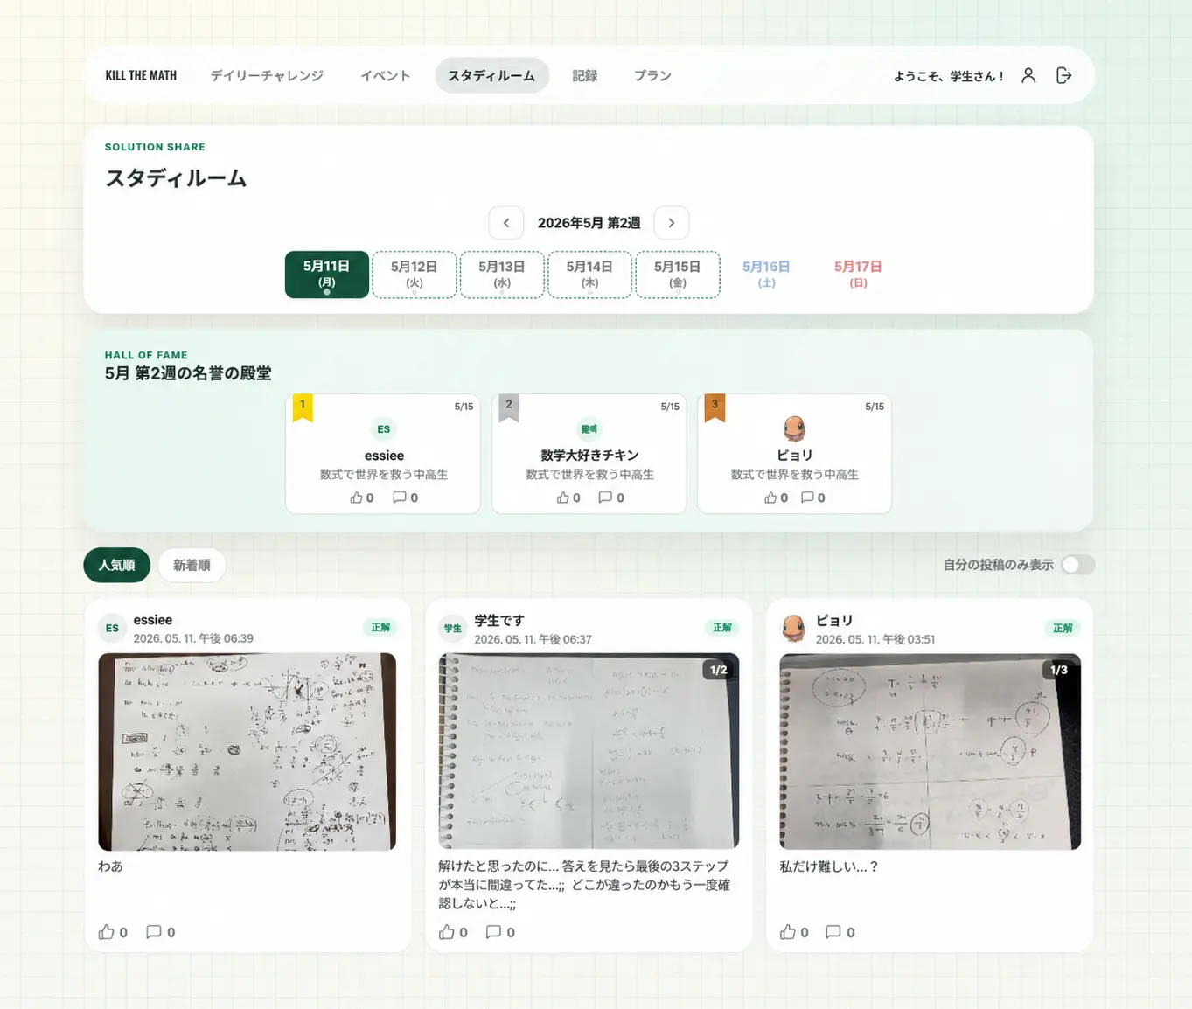Select 5月13日 (水) date tab
1192x1009 pixels.
[502, 275]
